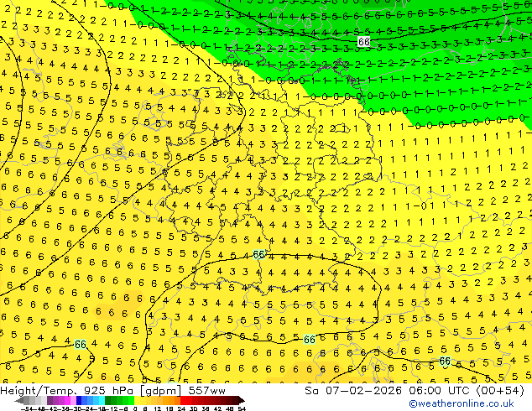Screen dimensions: 532x411
Task: Click the '[gdpm]' unit label in title
Action: point(159,391)
